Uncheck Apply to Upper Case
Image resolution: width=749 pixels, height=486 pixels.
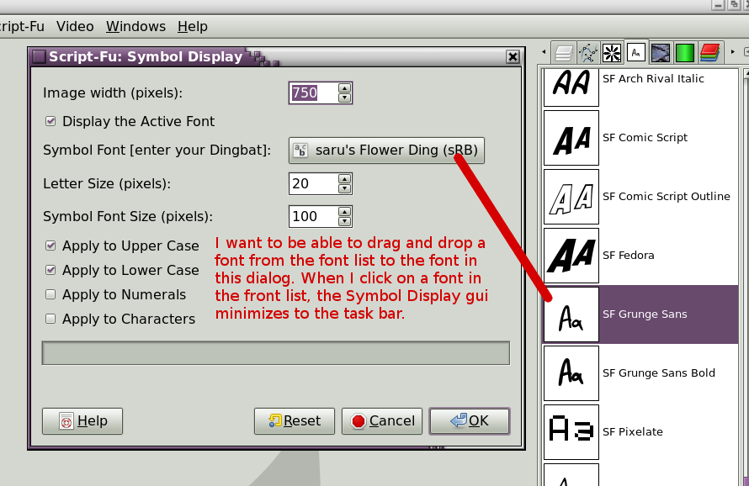coord(50,246)
